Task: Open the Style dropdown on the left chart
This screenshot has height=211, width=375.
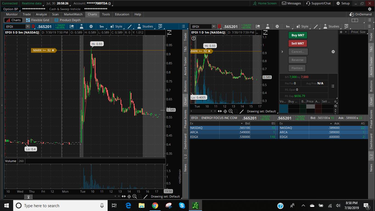Action: click(x=116, y=26)
